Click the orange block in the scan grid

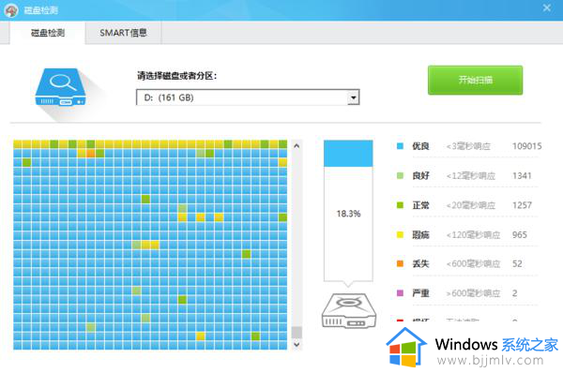[x=90, y=154]
